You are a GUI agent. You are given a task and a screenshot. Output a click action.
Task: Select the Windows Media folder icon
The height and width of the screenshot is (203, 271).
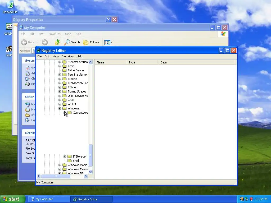[x=65, y=165]
